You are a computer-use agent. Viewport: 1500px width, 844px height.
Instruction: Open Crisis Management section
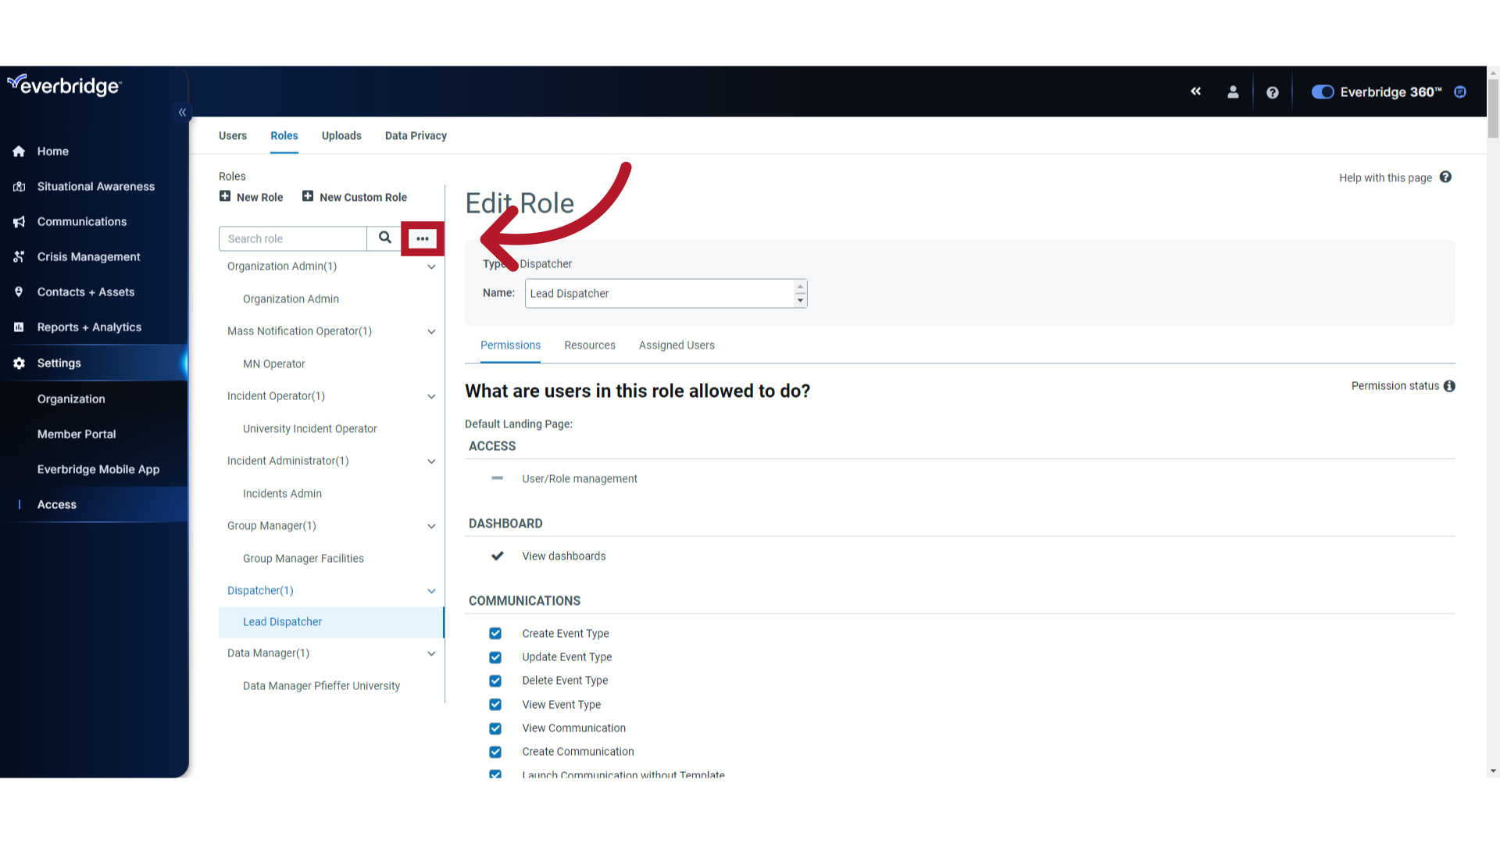pos(88,256)
